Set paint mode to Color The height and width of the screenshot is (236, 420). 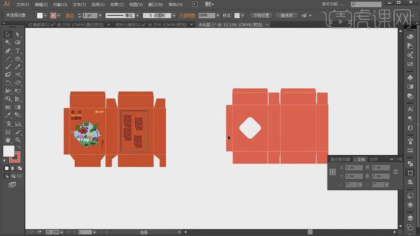(x=7, y=168)
